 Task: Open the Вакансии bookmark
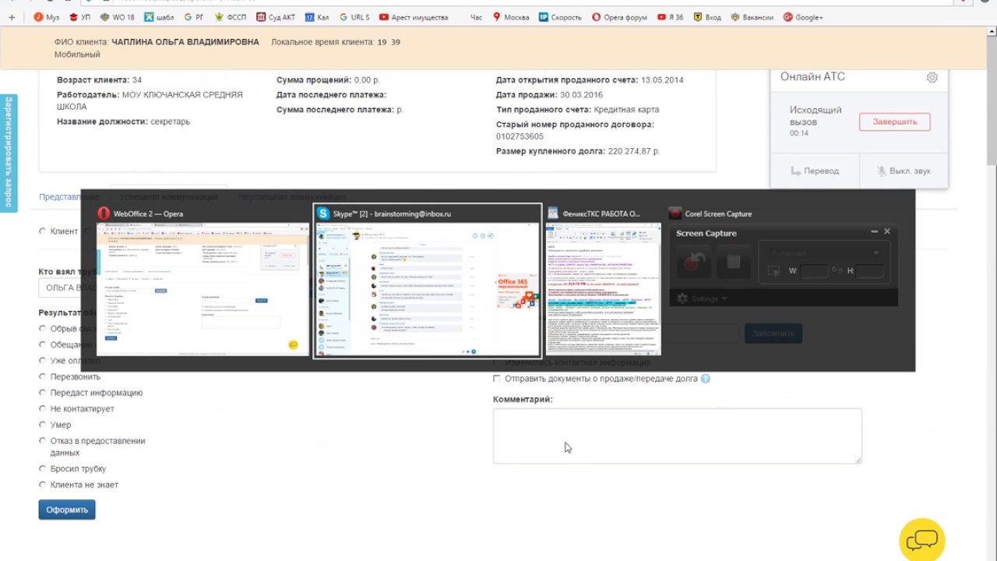tap(752, 17)
